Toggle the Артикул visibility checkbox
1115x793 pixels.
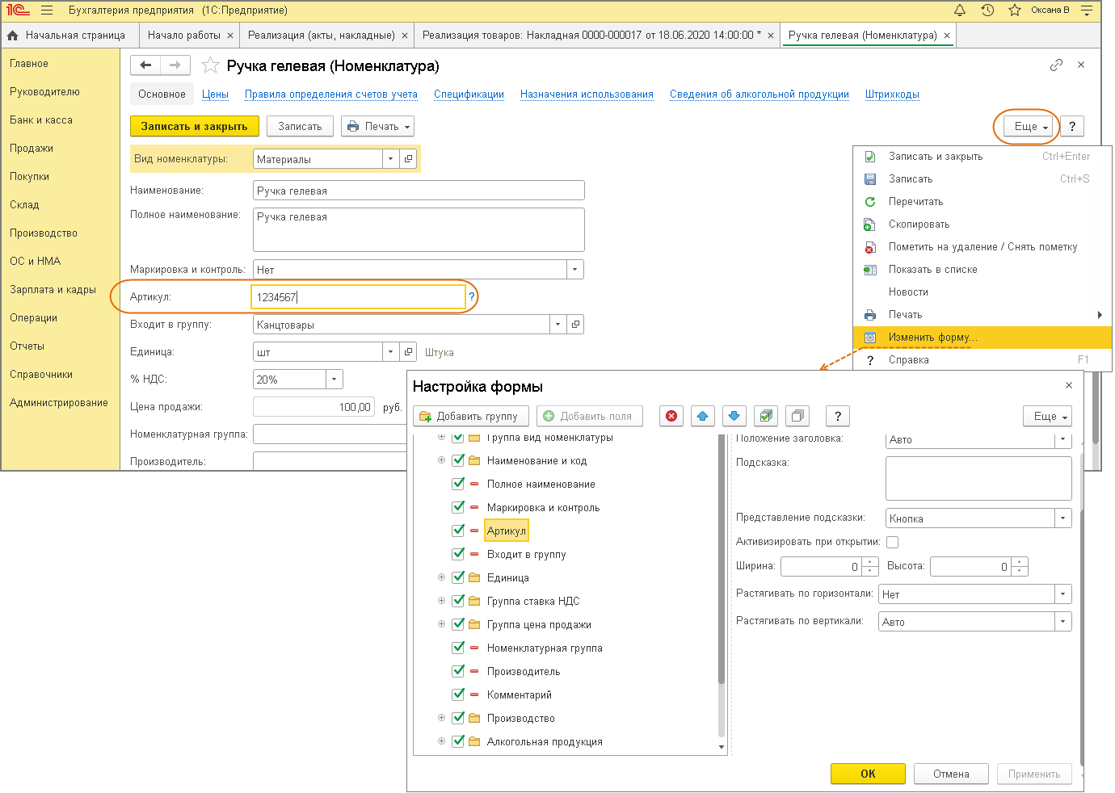(x=458, y=531)
